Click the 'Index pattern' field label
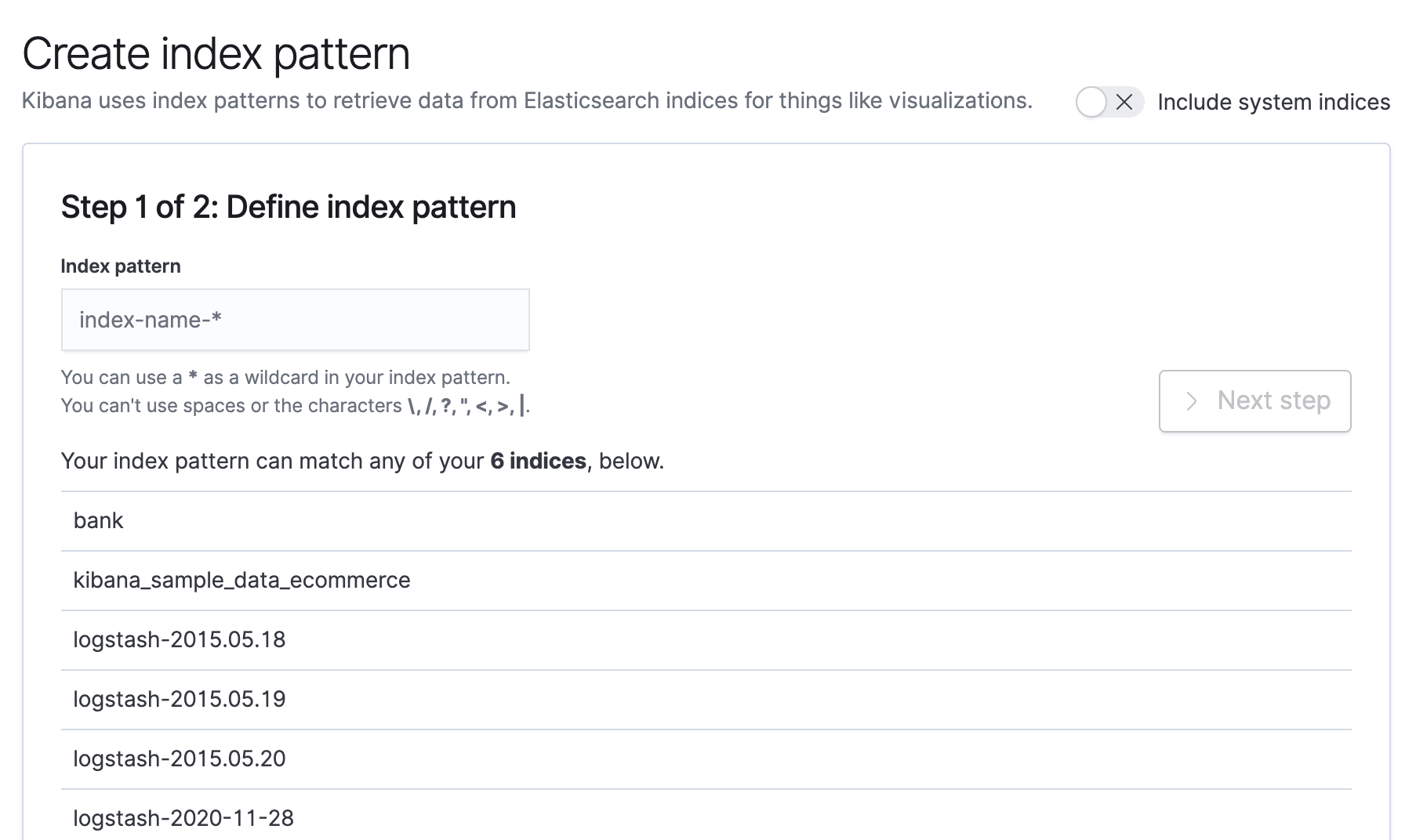This screenshot has height=840, width=1416. click(121, 266)
